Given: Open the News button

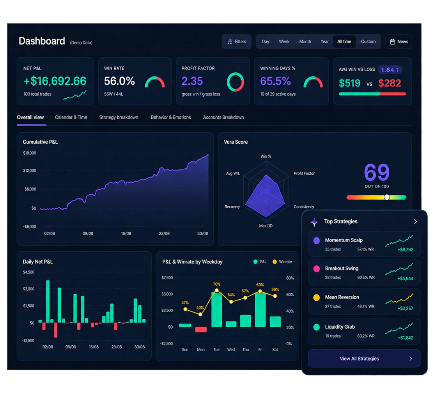Looking at the screenshot, I should [399, 41].
